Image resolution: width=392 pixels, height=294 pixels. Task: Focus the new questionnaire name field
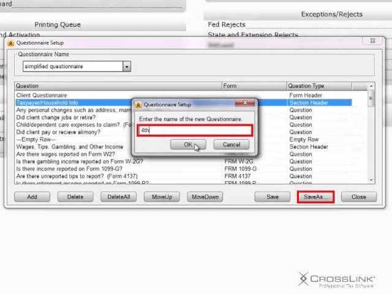[195, 130]
